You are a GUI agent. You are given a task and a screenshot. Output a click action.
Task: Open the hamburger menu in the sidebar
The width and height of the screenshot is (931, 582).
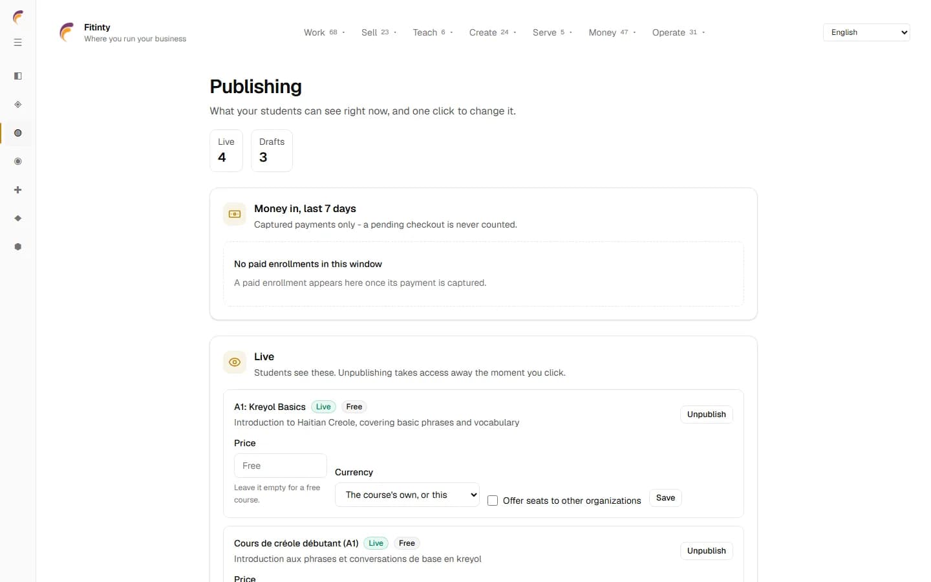[18, 43]
